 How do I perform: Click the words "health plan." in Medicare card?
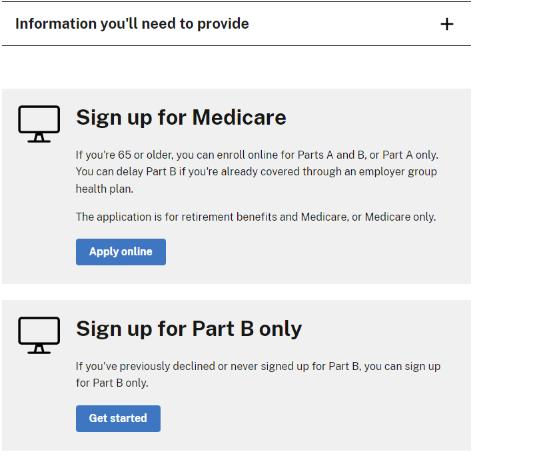105,189
